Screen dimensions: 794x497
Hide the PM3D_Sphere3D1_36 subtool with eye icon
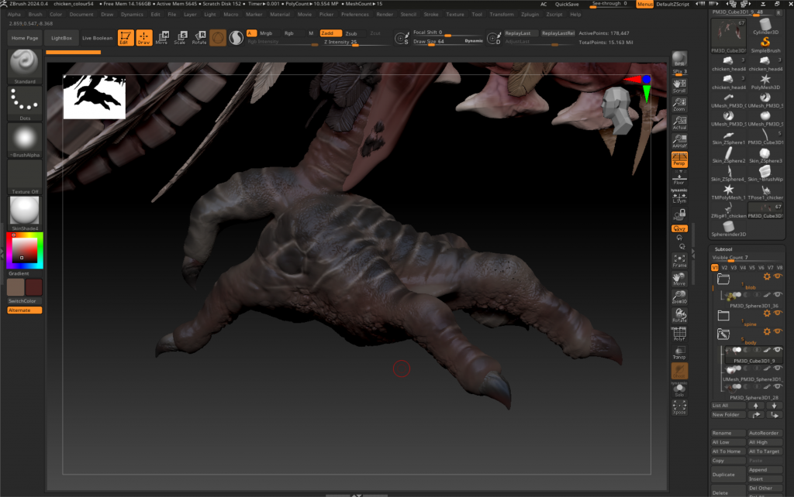[x=778, y=295]
